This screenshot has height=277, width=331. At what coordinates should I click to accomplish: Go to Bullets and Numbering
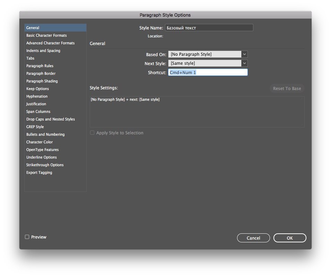[55, 134]
